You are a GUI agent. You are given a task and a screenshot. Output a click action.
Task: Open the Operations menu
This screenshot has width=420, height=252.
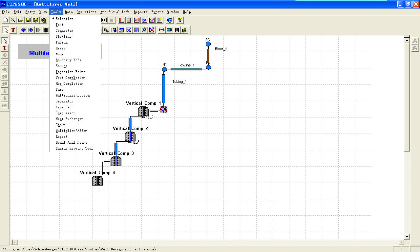coord(87,12)
